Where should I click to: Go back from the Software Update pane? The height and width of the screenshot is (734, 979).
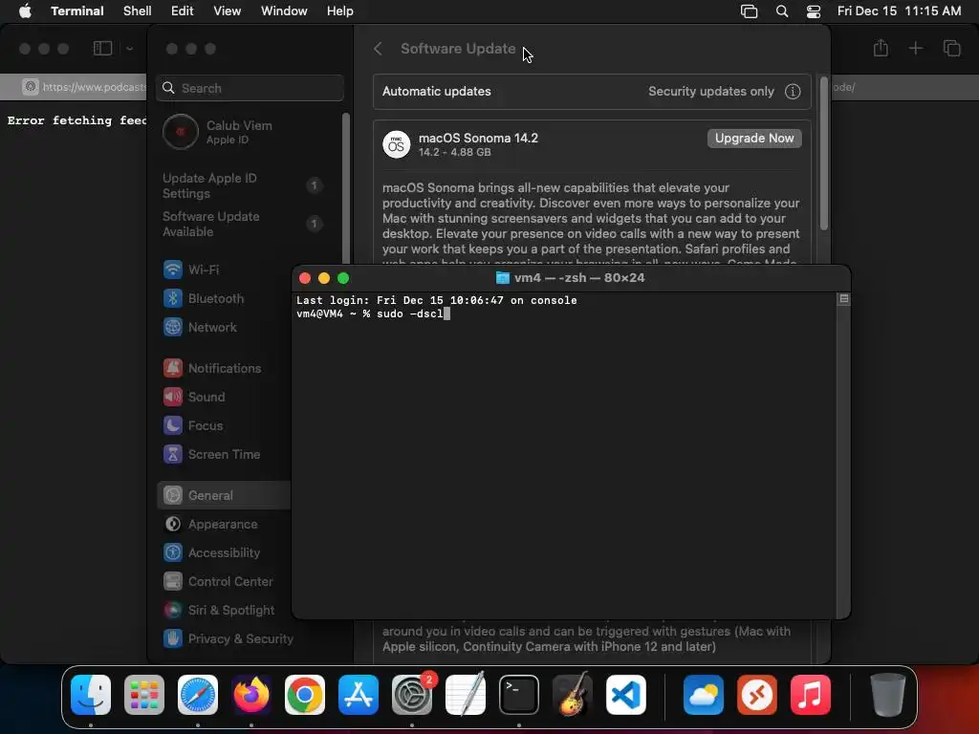click(x=378, y=49)
